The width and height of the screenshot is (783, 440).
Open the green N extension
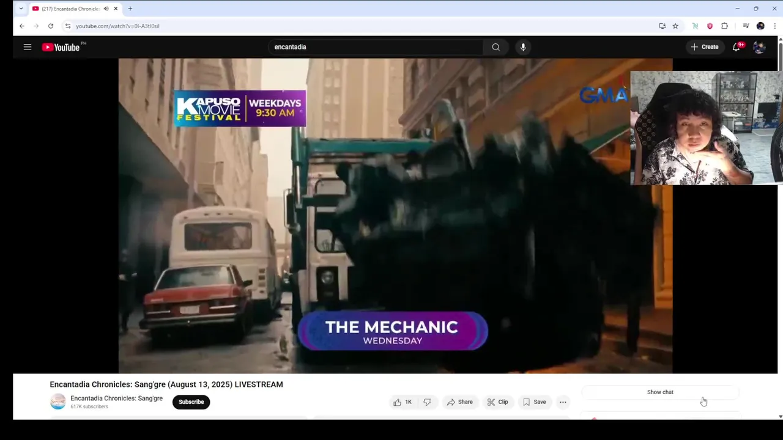(695, 26)
